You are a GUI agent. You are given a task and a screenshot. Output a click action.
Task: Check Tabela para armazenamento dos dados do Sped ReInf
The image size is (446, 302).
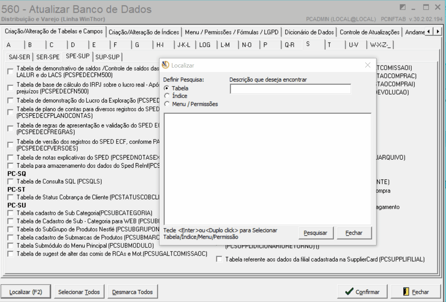point(11,166)
